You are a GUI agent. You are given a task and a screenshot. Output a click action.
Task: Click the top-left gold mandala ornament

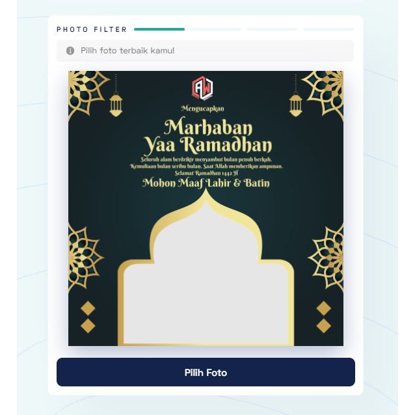pyautogui.click(x=87, y=94)
